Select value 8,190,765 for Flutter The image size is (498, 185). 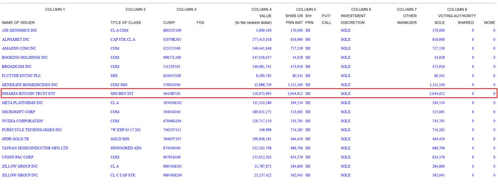[x=264, y=75]
